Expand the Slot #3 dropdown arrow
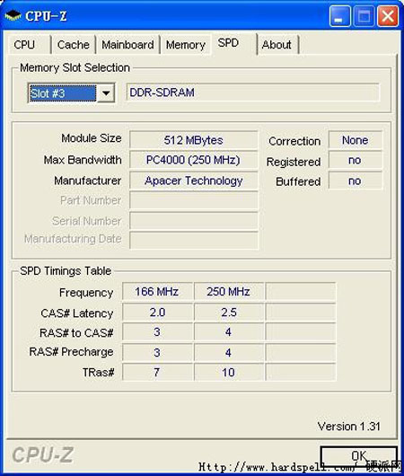Screen dimensions: 404x476 point(106,93)
